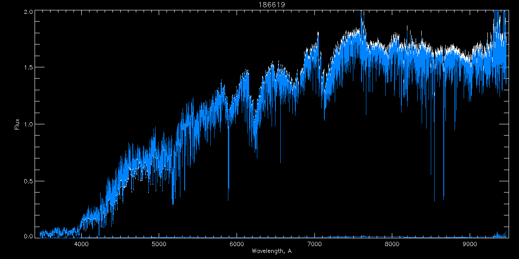Screen dimensions: 519x259
Task: Click the Flux y-axis label
Action: 17,124
